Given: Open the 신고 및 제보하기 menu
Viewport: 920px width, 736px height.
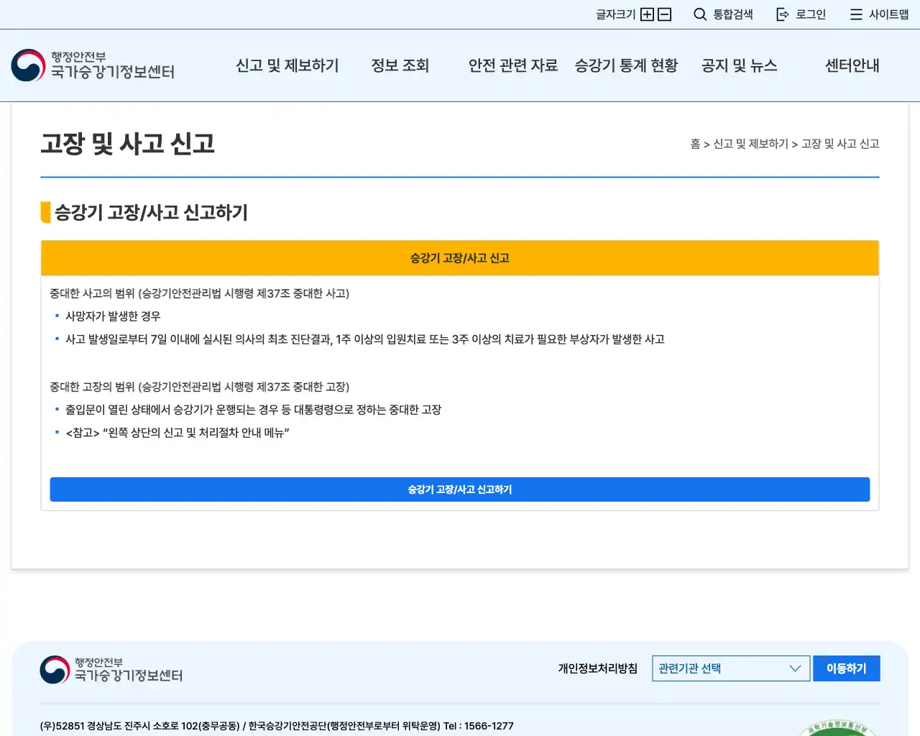Looking at the screenshot, I should tap(287, 65).
